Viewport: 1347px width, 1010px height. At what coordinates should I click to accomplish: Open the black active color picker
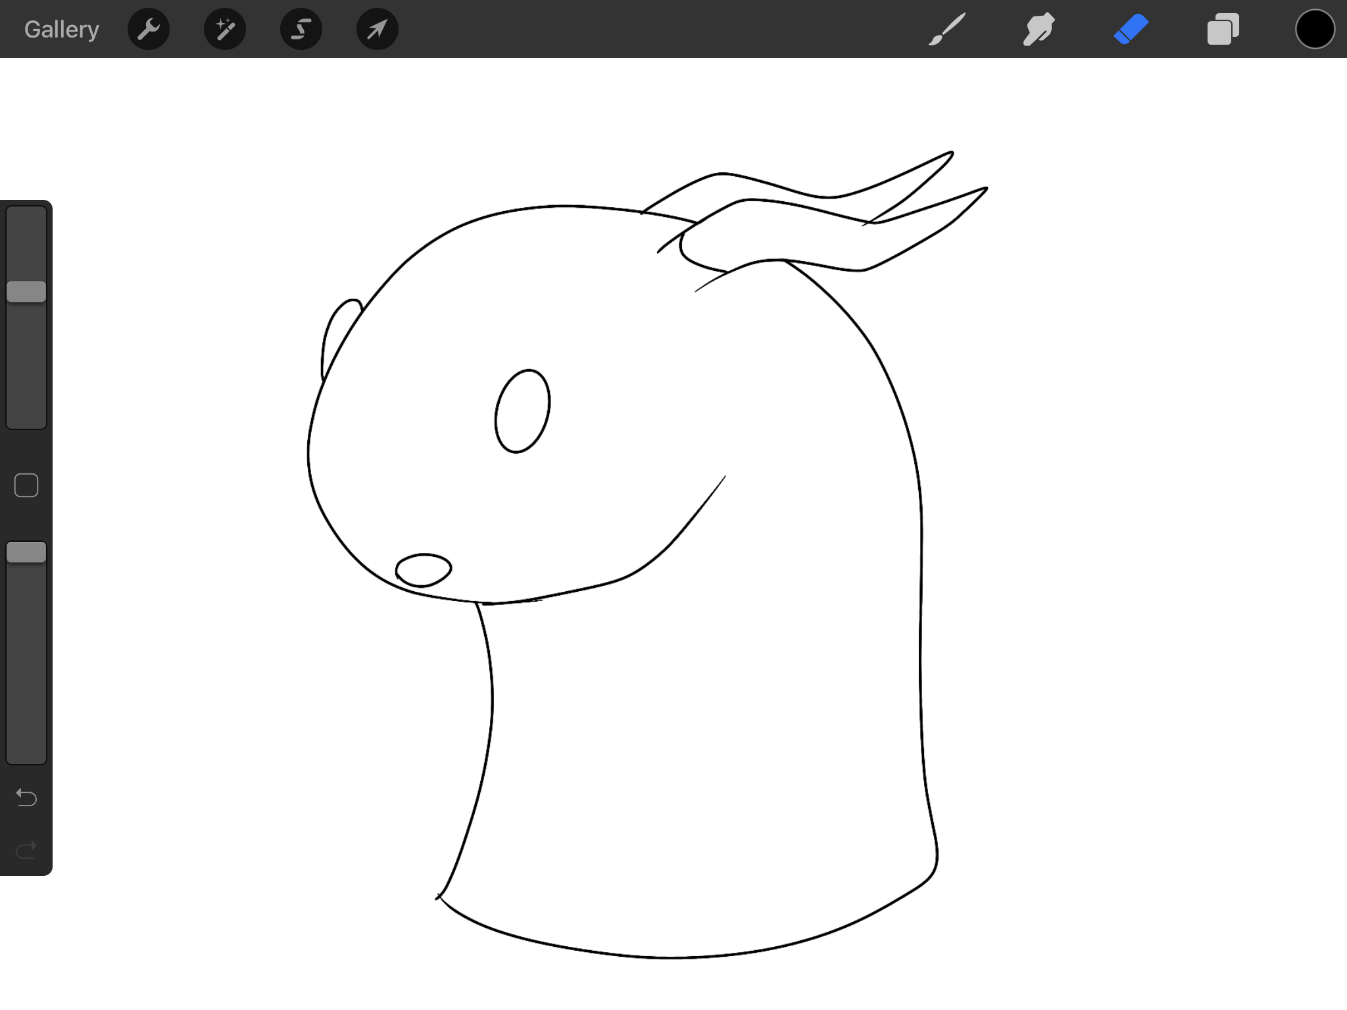click(x=1315, y=30)
